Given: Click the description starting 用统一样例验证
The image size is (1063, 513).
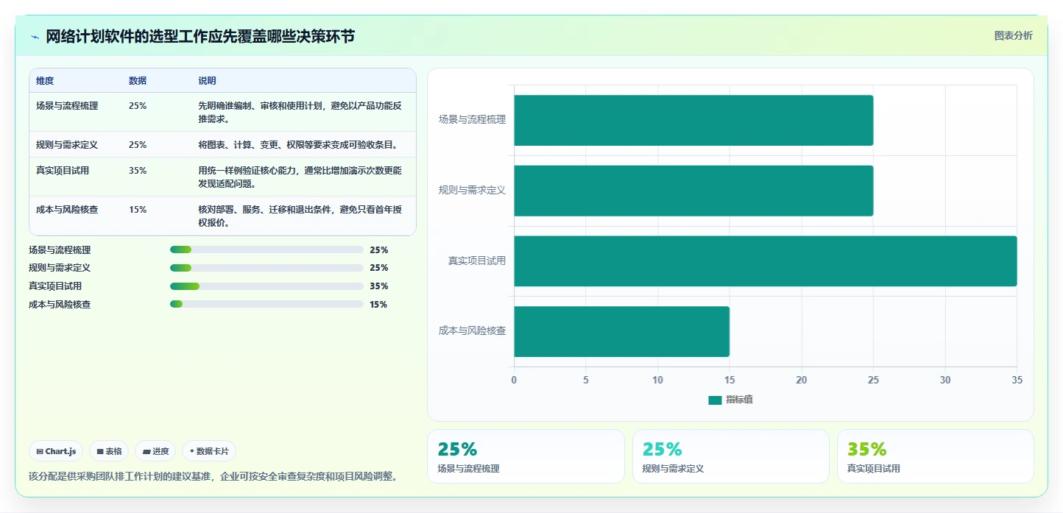Looking at the screenshot, I should pyautogui.click(x=300, y=177).
